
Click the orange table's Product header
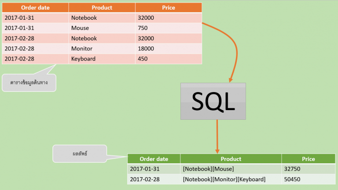[102, 7]
